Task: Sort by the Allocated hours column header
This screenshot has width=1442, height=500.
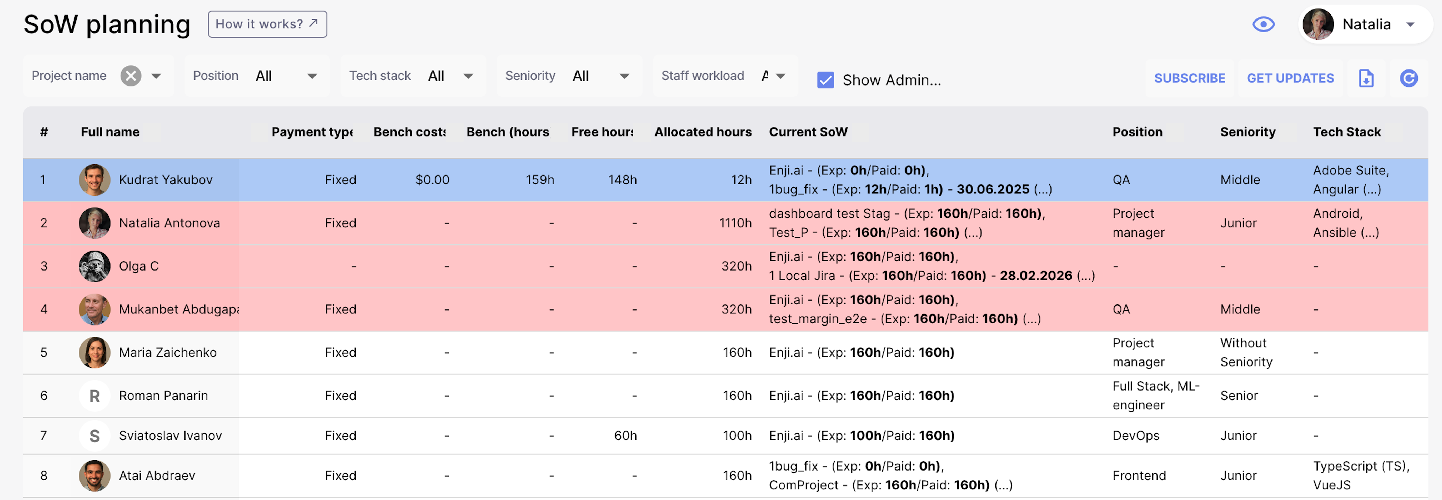Action: point(703,132)
